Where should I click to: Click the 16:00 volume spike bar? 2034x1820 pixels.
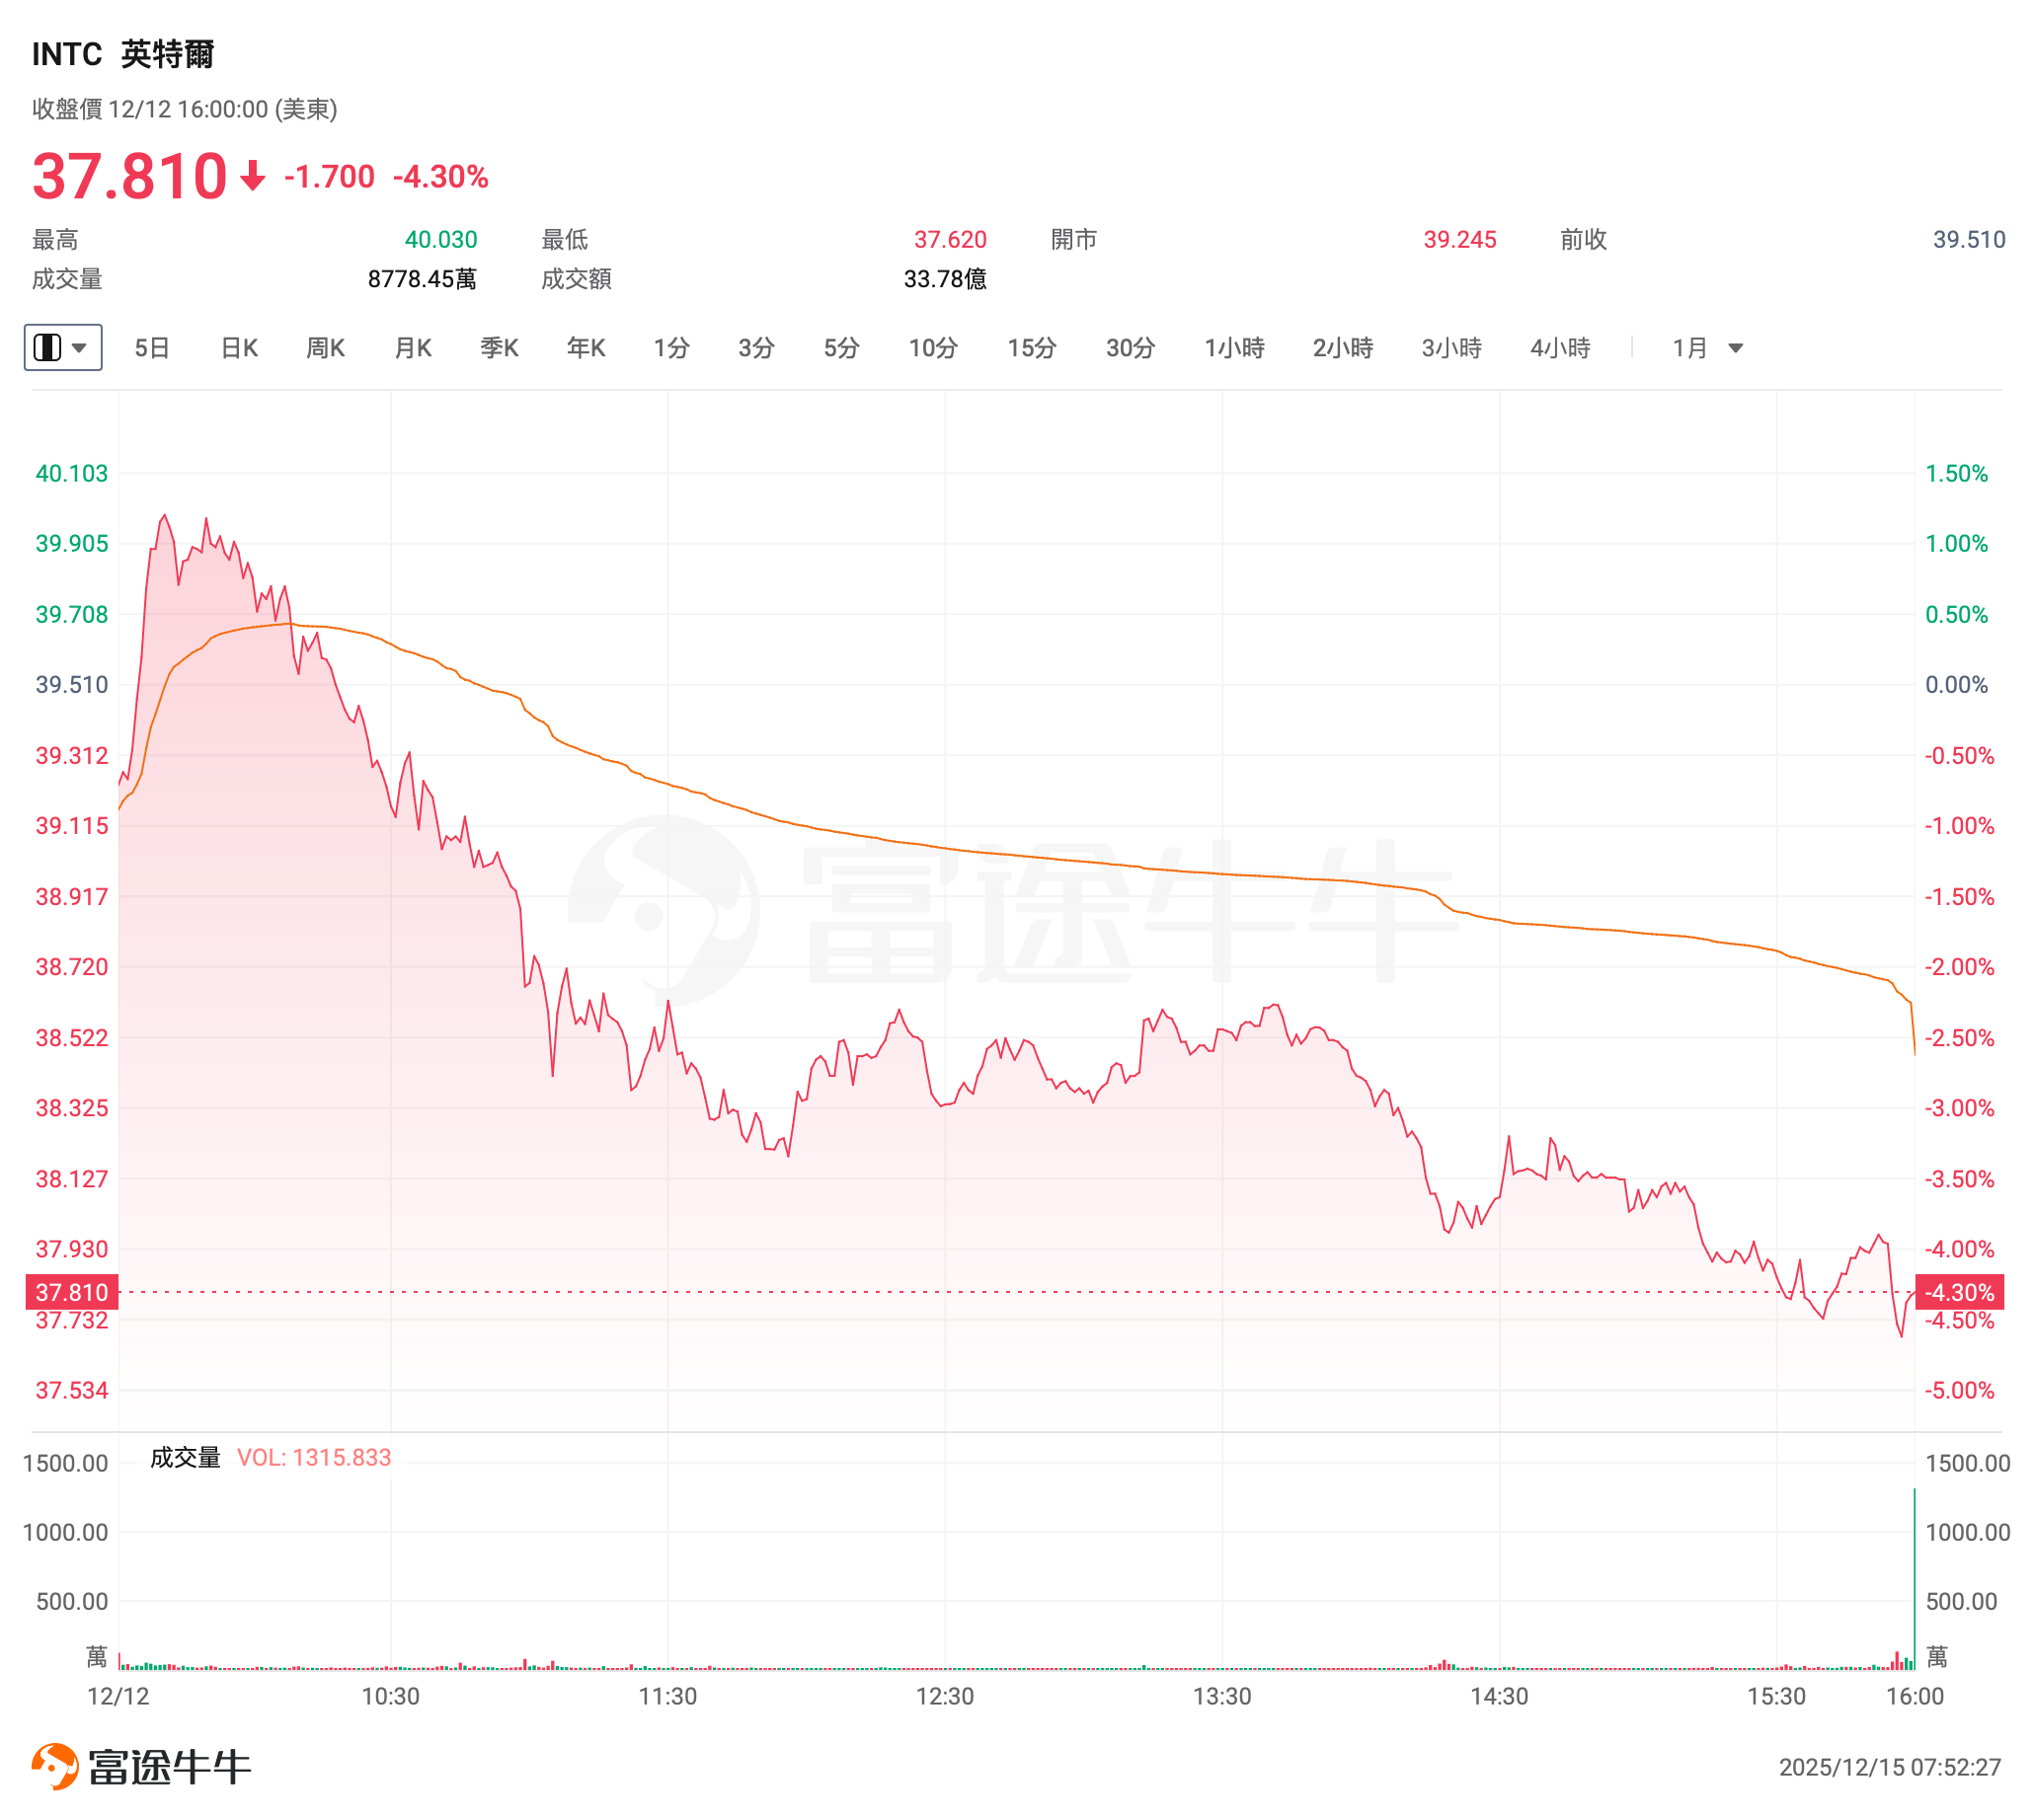(x=1914, y=1580)
